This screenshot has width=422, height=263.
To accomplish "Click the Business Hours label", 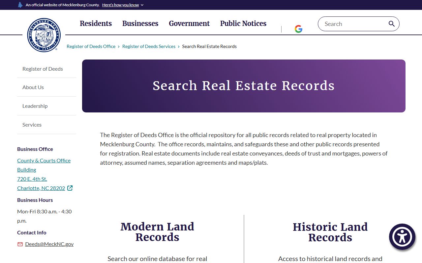I will (35, 200).
